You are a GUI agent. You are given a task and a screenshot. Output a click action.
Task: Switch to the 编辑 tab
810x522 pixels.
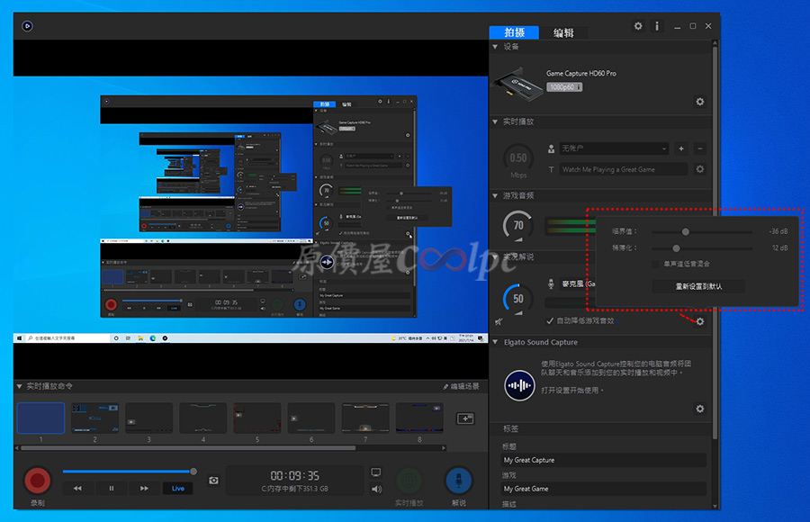pos(563,32)
